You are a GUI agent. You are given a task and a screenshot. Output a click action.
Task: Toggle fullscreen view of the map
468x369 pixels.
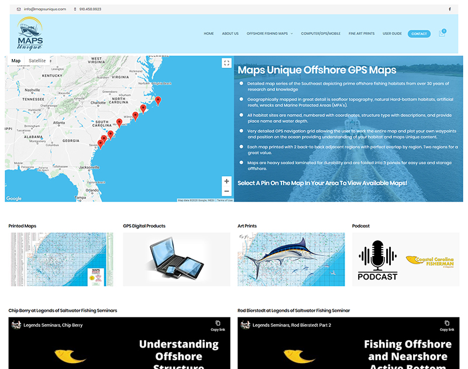pyautogui.click(x=226, y=63)
